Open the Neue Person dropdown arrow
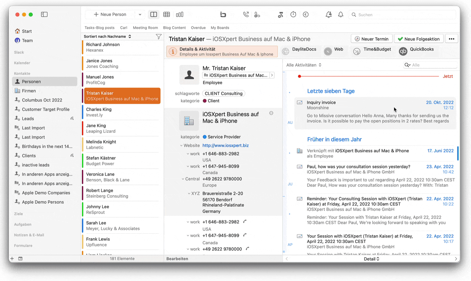 pos(140,15)
